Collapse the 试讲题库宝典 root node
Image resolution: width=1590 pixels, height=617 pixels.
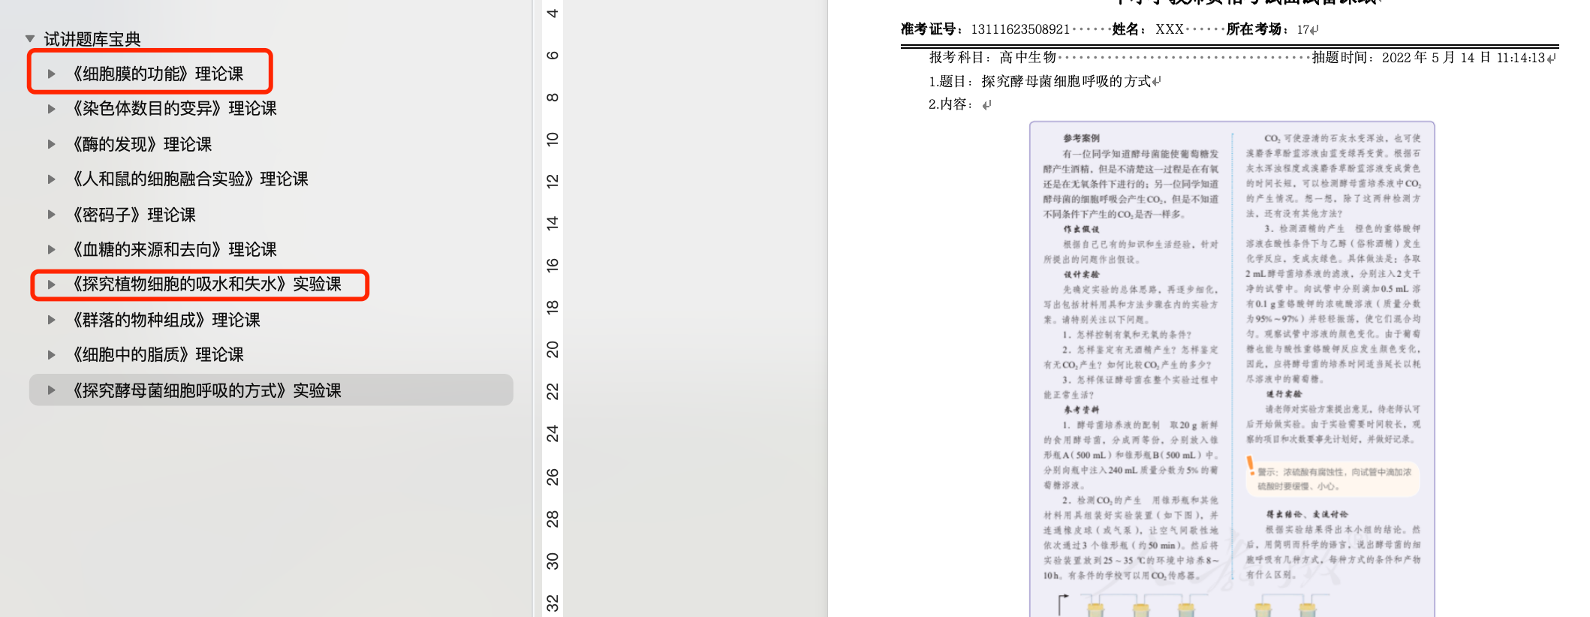[30, 38]
